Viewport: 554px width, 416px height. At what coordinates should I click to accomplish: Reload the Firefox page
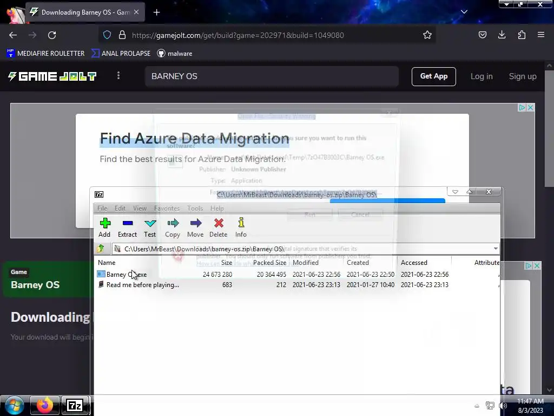(x=52, y=35)
